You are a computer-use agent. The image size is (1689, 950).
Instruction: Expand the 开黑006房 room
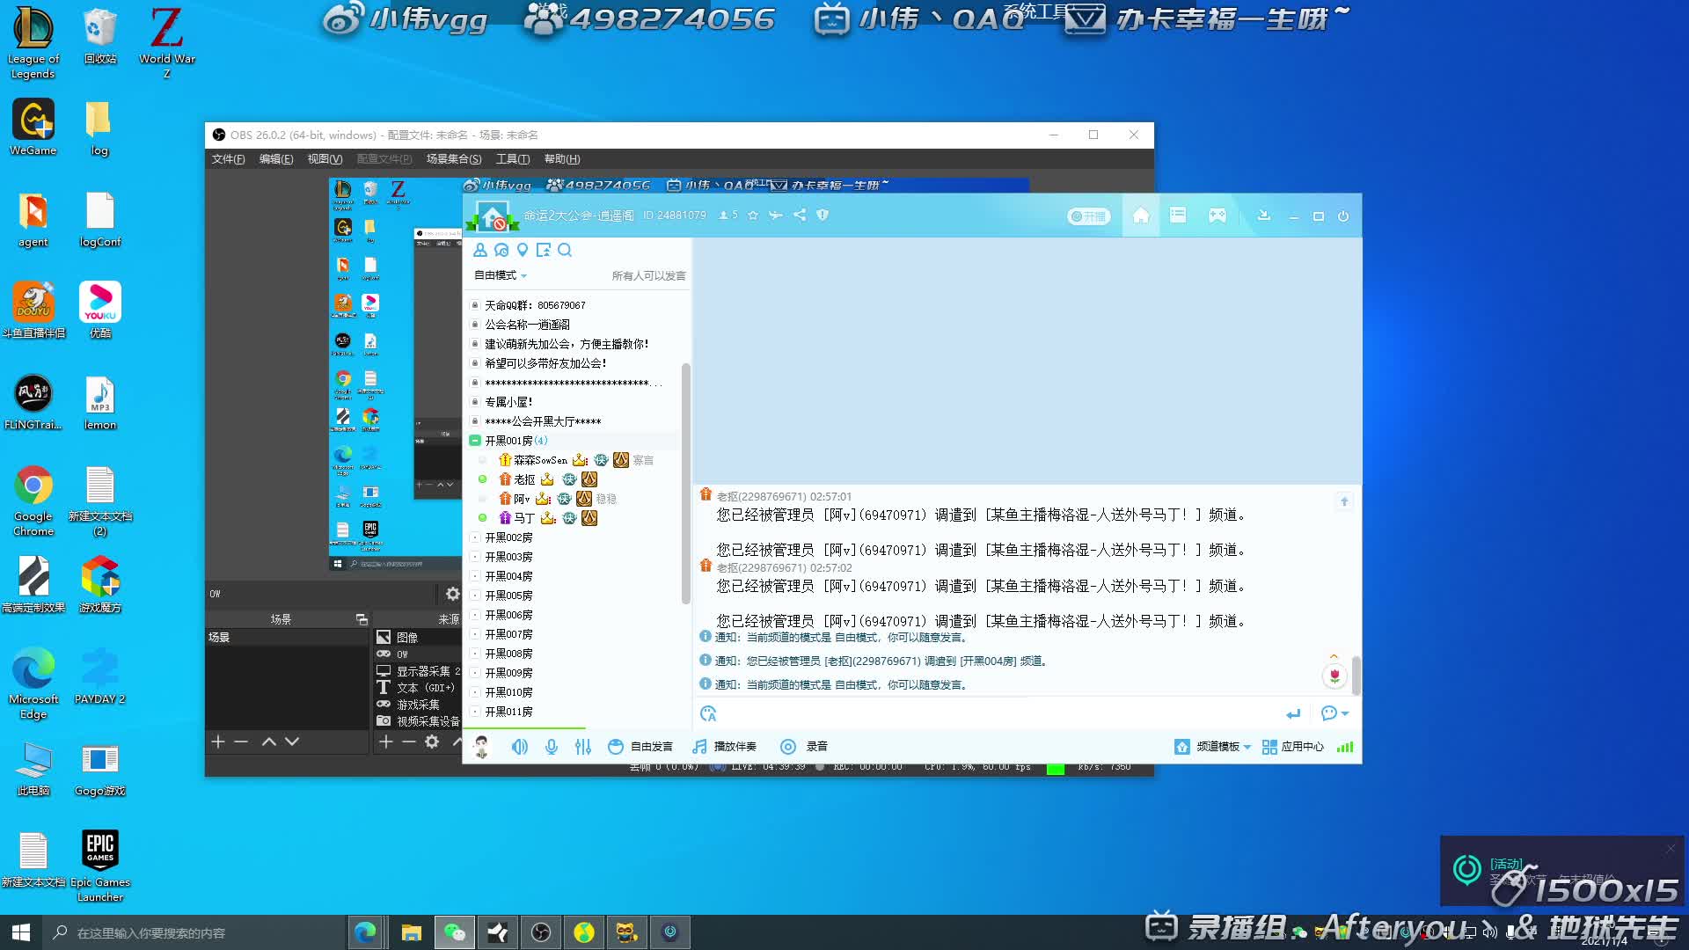tap(475, 615)
